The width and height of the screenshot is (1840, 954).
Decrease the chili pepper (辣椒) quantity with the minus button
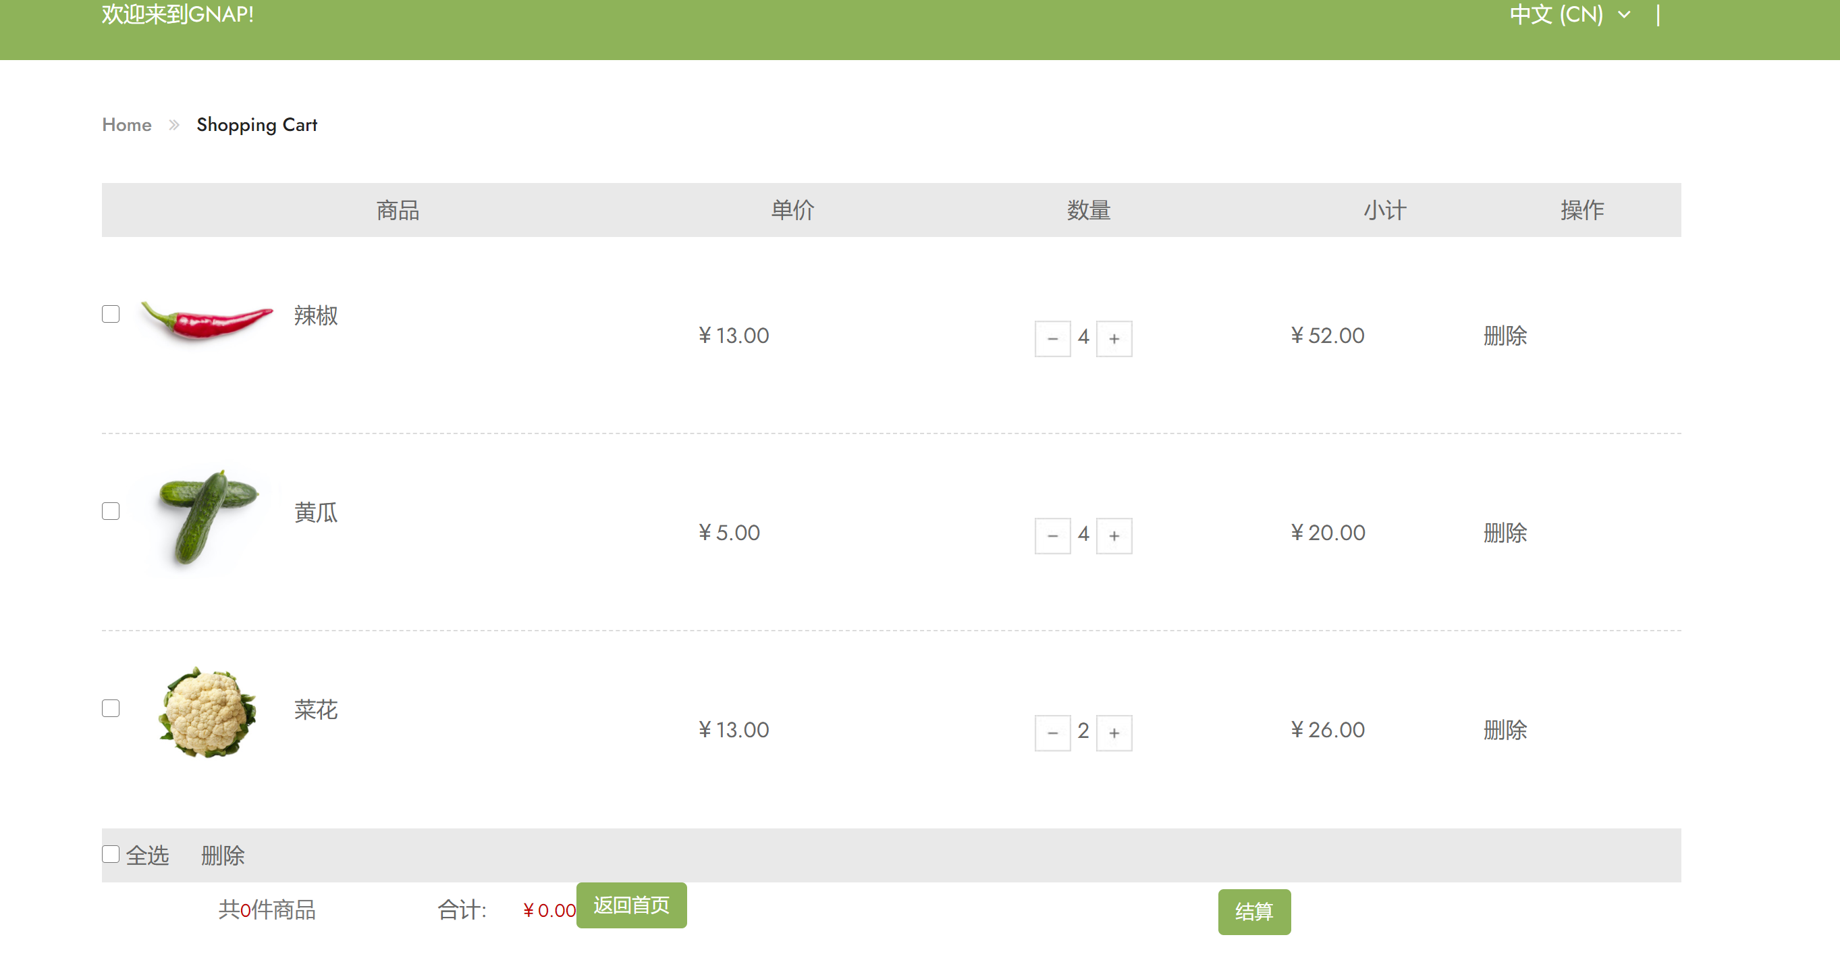(1052, 339)
